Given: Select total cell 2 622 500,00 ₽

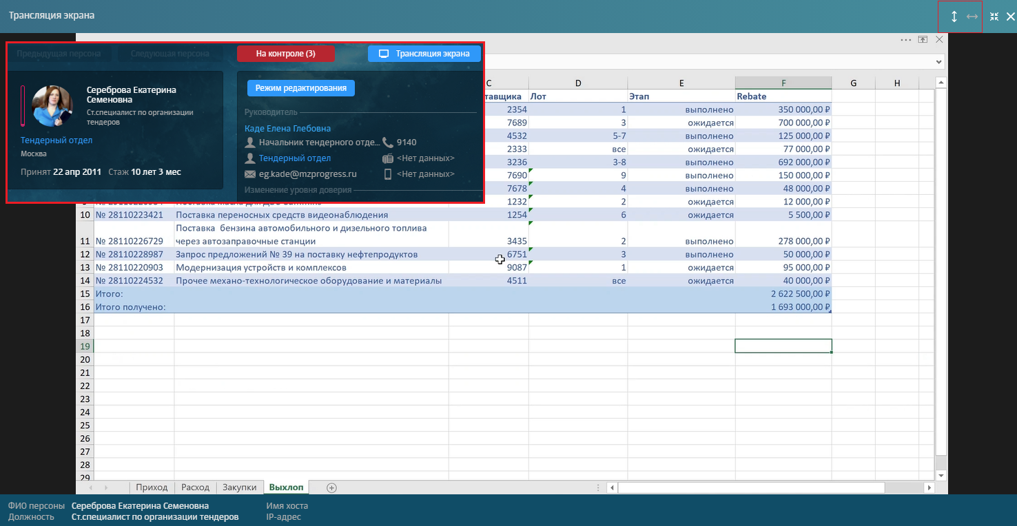Looking at the screenshot, I should 783,294.
